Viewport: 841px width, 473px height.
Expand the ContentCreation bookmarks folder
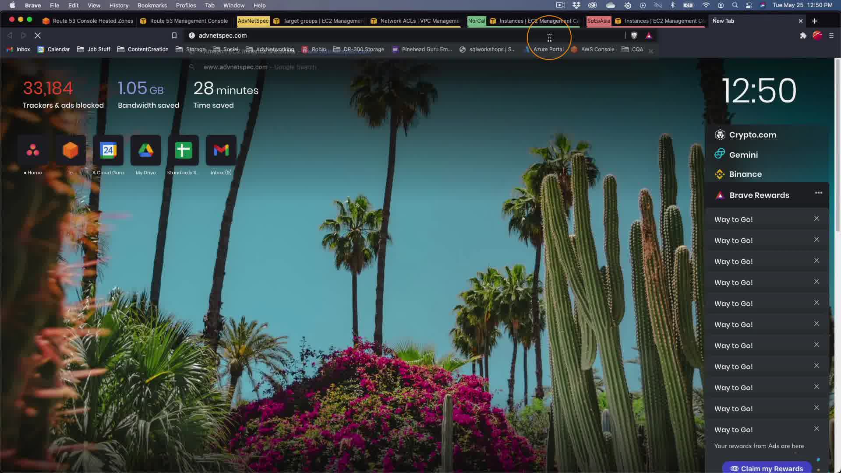(x=143, y=49)
